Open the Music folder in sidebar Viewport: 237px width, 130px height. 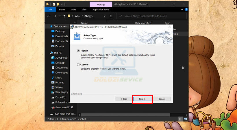(58, 77)
